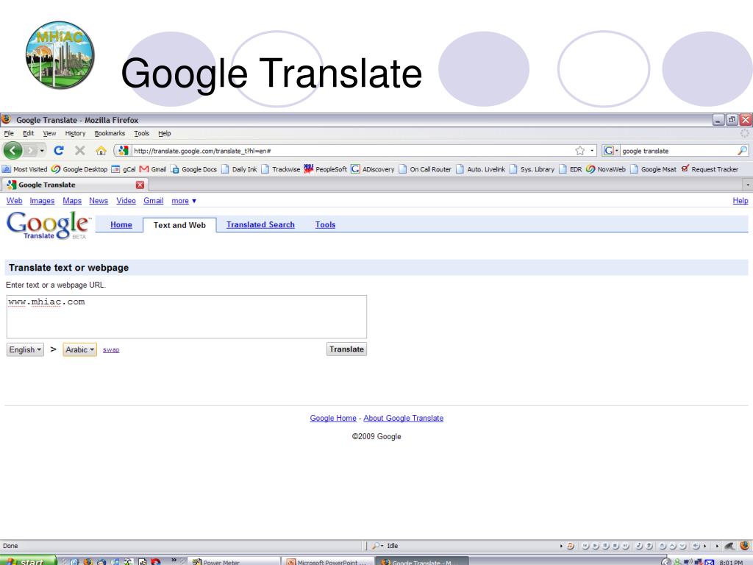Click the Video link
This screenshot has width=753, height=565.
click(x=126, y=200)
